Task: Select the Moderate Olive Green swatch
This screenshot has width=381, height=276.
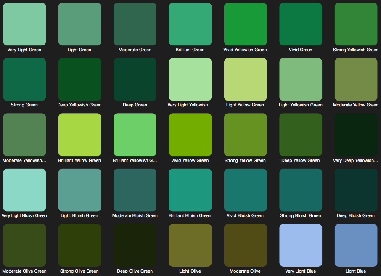Action: click(x=24, y=245)
